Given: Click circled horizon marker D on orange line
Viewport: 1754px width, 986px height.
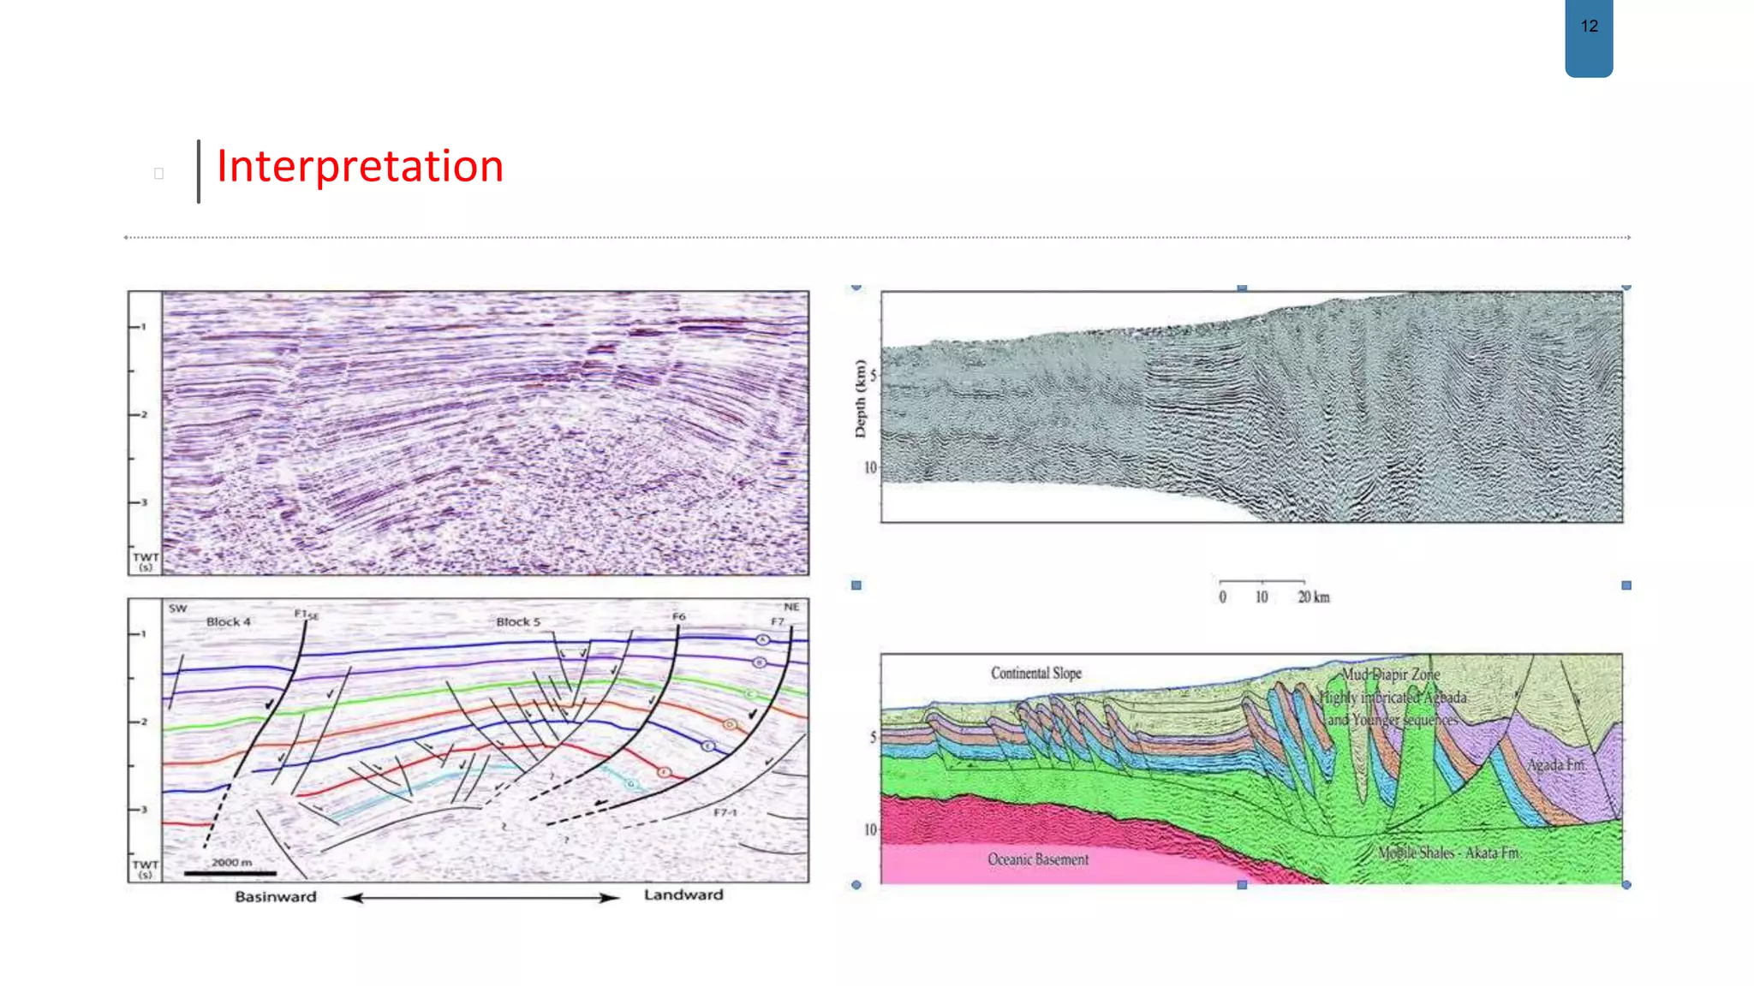Looking at the screenshot, I should click(729, 725).
